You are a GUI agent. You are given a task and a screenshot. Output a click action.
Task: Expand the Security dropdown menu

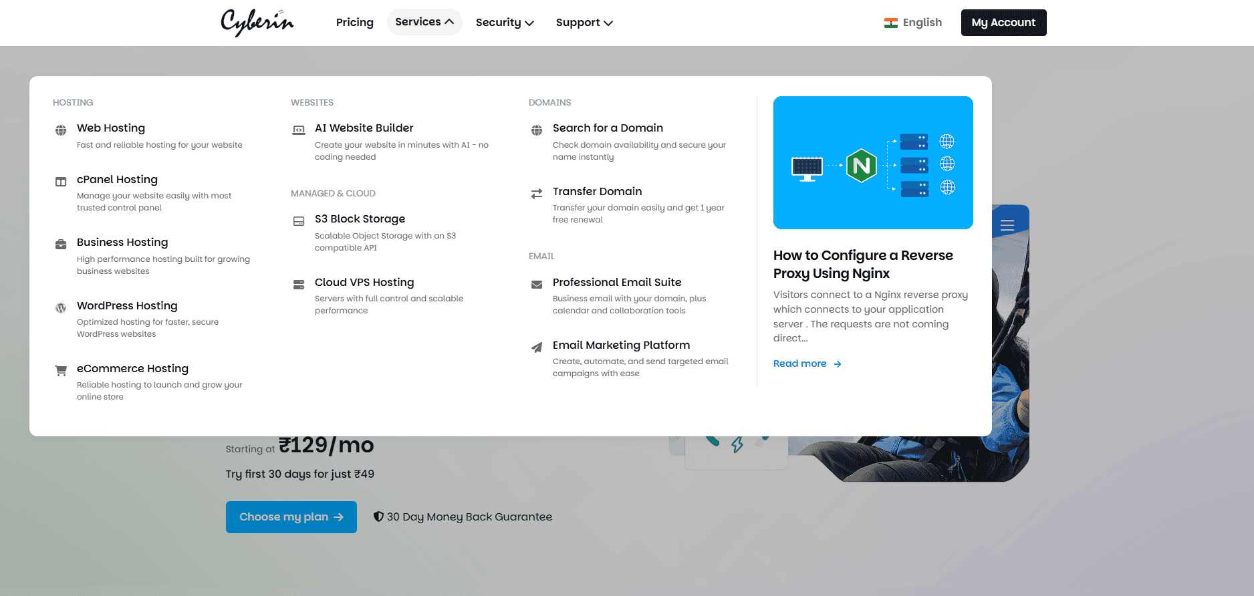[x=505, y=23]
